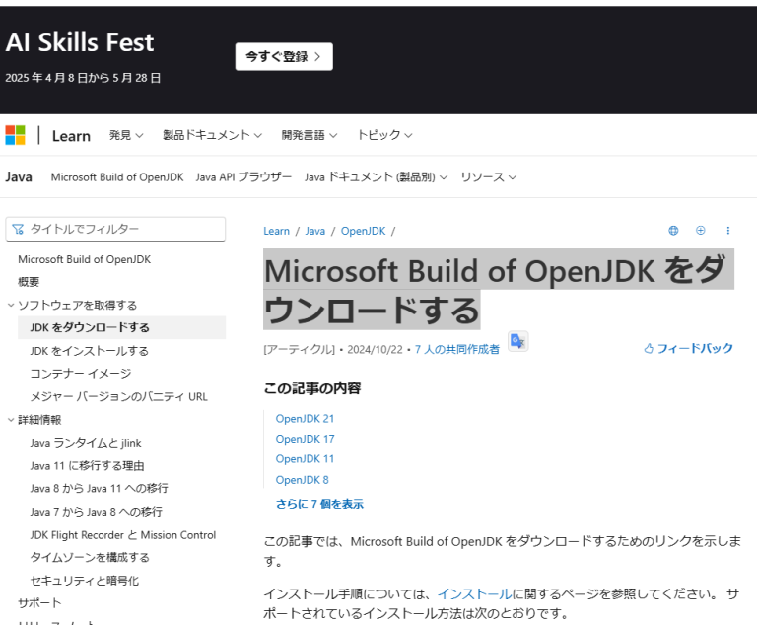Click the Microsoft logo icon
The height and width of the screenshot is (625, 757).
point(15,135)
